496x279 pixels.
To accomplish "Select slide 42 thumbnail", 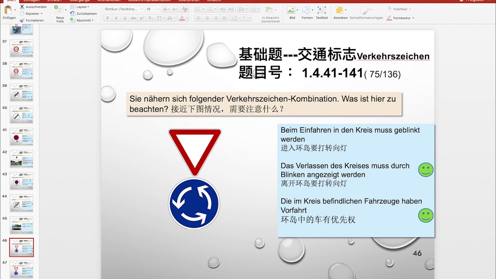I will click(x=21, y=159).
